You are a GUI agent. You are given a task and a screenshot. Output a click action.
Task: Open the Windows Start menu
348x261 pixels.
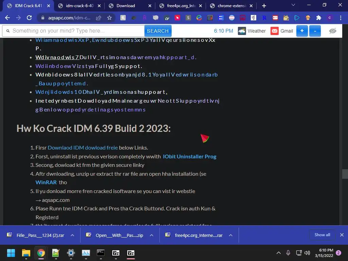pyautogui.click(x=11, y=253)
